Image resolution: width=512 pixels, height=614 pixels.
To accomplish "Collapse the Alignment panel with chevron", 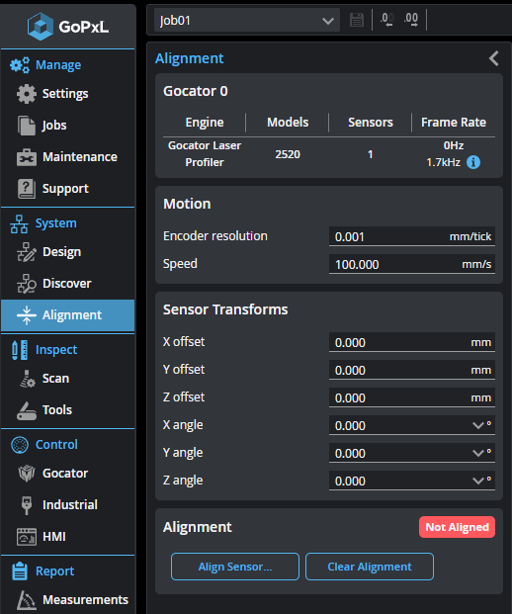I will click(494, 58).
